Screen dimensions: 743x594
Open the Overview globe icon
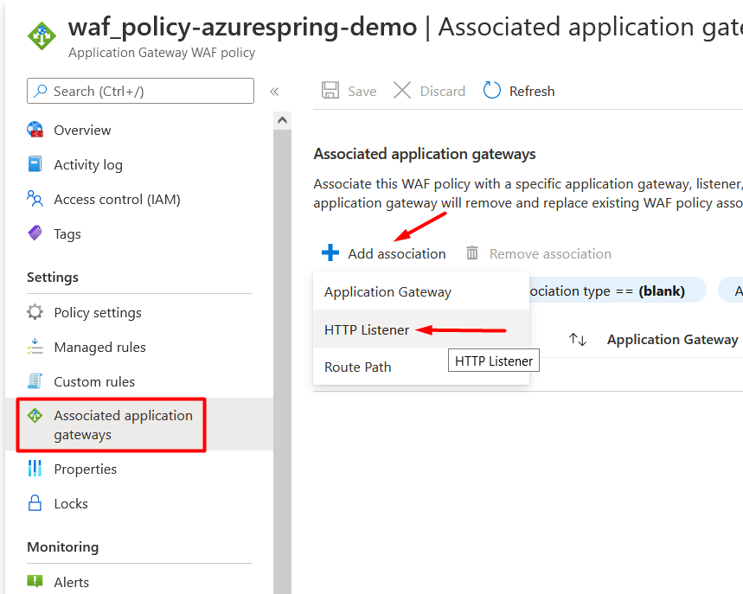(35, 130)
